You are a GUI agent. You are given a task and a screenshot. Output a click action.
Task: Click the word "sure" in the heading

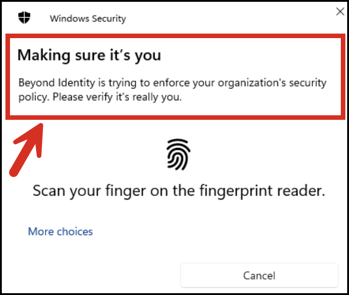click(90, 55)
